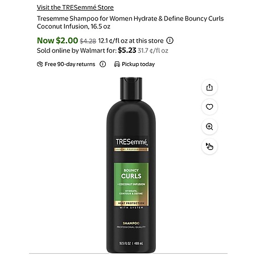
Task: Click the Now $2.00 store price
Action: [x=57, y=40]
